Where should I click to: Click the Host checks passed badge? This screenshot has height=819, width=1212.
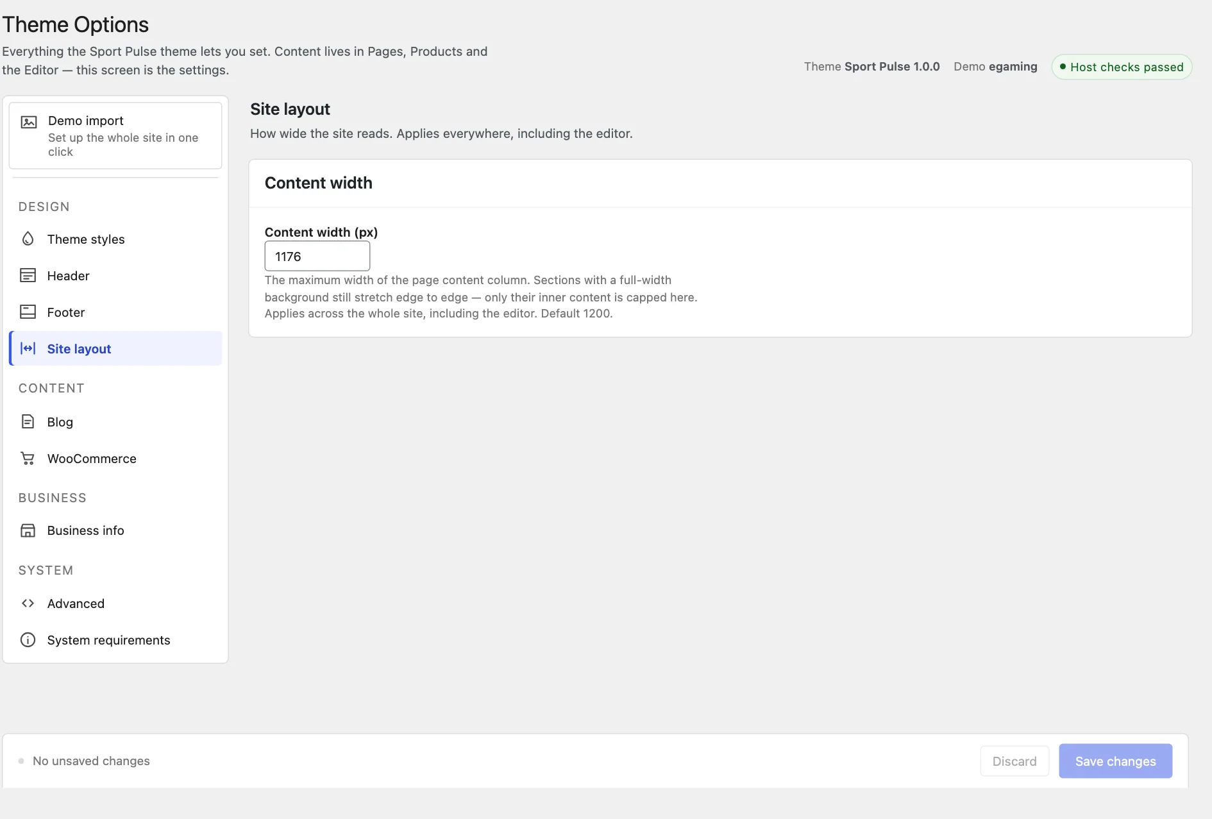[1122, 67]
